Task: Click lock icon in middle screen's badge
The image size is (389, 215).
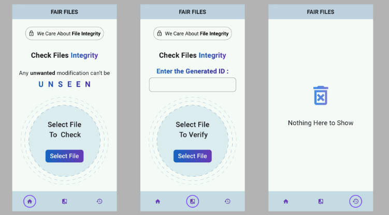Action: pos(160,33)
